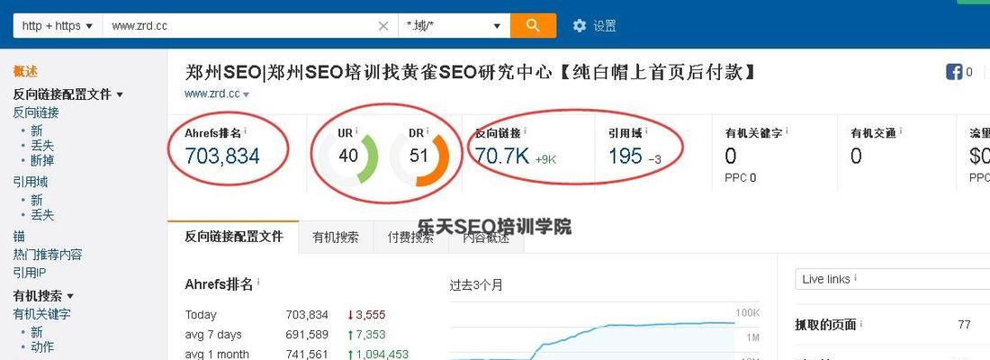Expand the www.zrd.cc domain arrow
Image resolution: width=990 pixels, height=360 pixels.
[247, 94]
